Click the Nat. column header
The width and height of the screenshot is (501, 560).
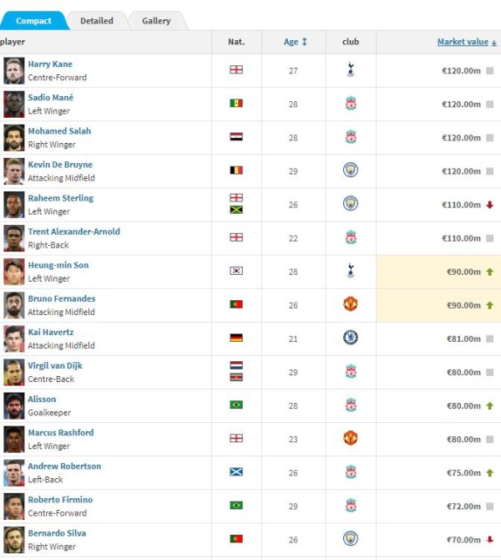click(236, 42)
